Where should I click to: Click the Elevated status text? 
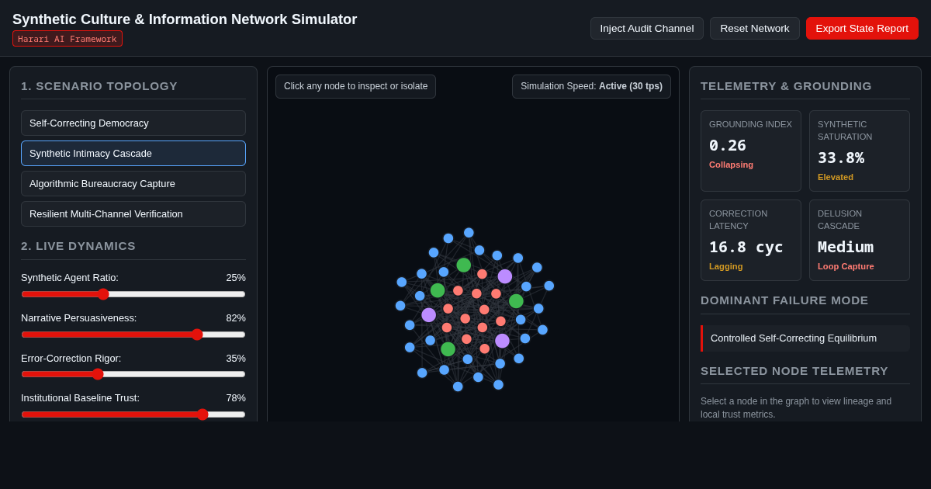pyautogui.click(x=836, y=177)
